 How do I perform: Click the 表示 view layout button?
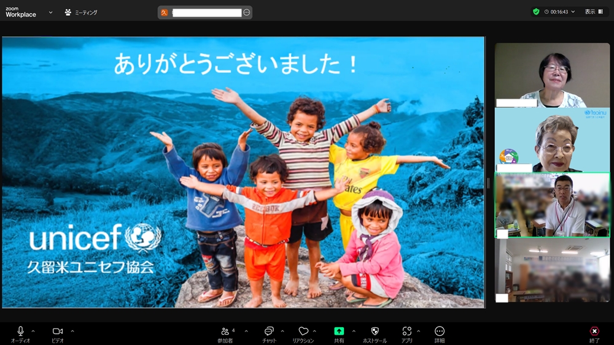pos(593,12)
